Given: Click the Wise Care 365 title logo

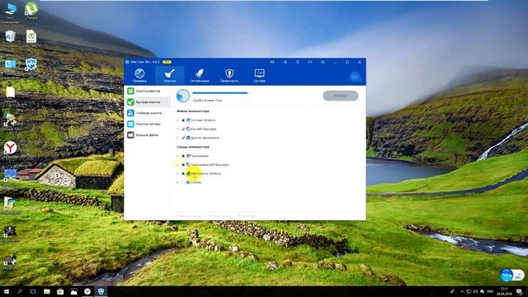Looking at the screenshot, I should (127, 62).
